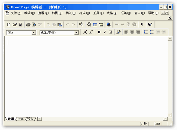Toggle underline formatting
This screenshot has width=177, height=130.
pos(111,32)
